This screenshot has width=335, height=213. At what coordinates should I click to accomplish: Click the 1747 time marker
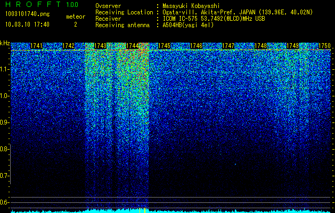pyautogui.click(x=228, y=46)
